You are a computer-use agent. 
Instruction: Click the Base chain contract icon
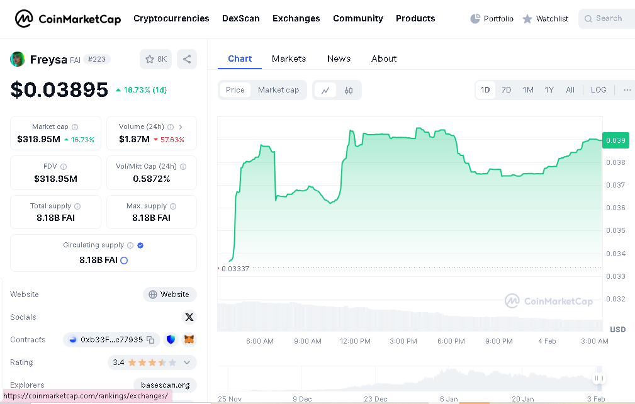click(x=73, y=340)
